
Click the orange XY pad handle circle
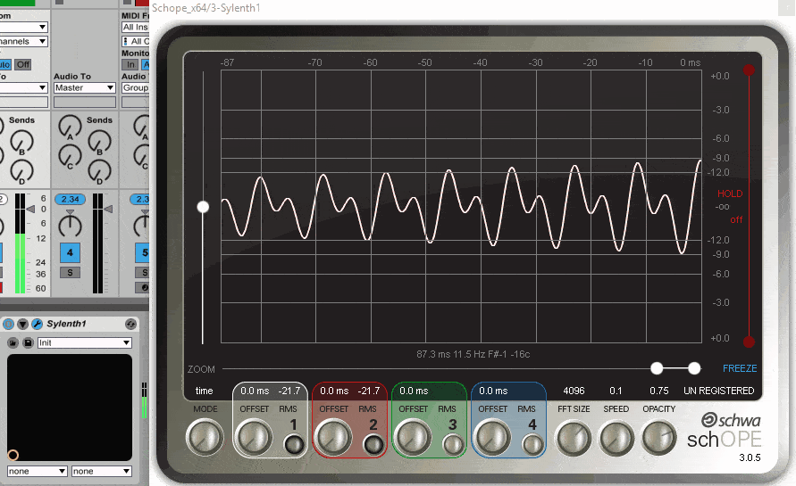13,455
